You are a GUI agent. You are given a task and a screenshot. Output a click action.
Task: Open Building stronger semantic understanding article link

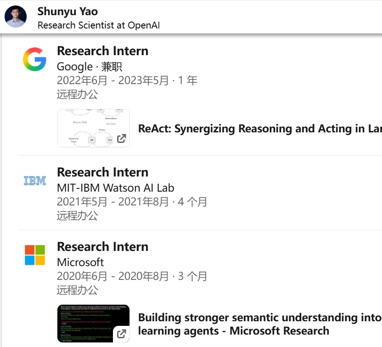[260, 324]
